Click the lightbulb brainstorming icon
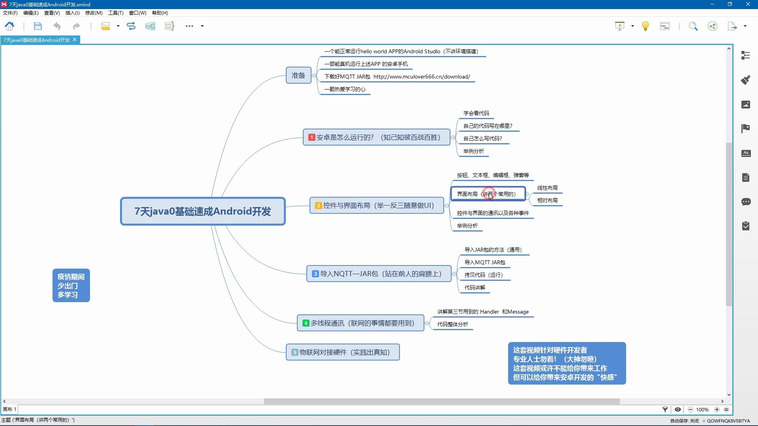758x426 pixels. point(645,26)
